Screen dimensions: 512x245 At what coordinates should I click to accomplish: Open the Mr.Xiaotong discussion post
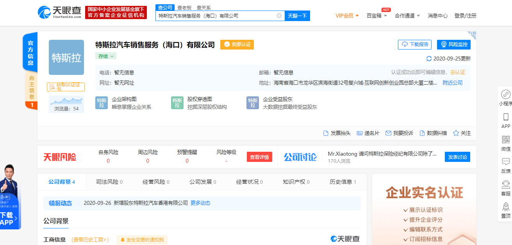pos(382,154)
